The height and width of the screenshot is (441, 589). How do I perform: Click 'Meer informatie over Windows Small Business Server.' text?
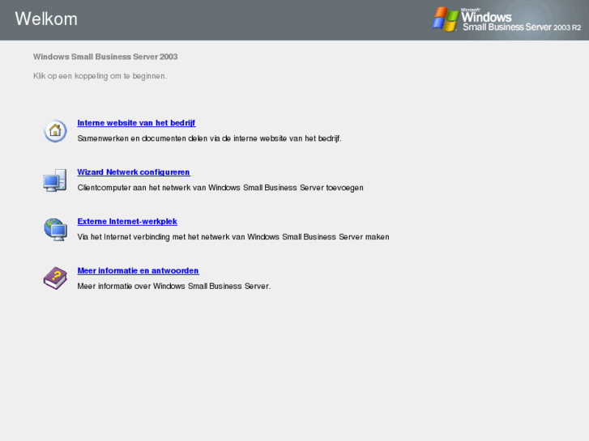click(x=174, y=286)
